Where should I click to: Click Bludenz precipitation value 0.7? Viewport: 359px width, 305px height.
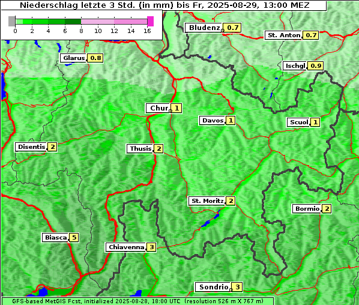click(232, 28)
